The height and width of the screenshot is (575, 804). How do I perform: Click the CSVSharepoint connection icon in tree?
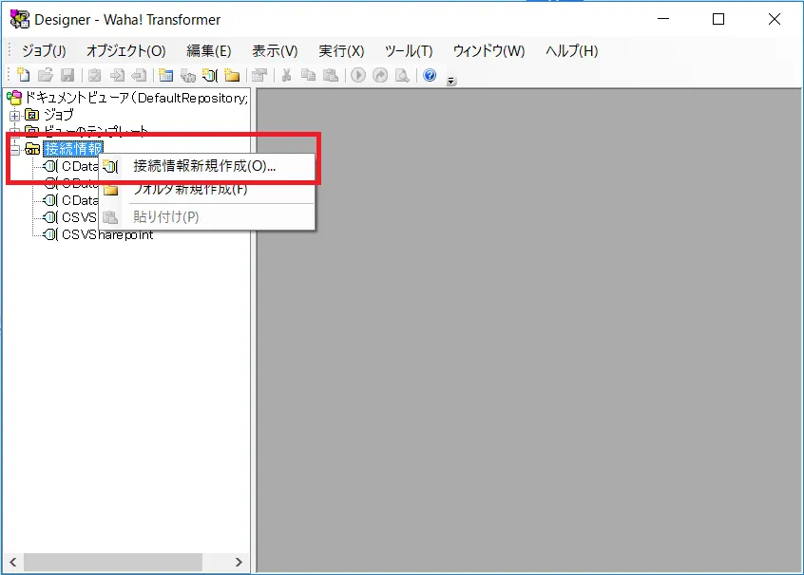[x=50, y=234]
